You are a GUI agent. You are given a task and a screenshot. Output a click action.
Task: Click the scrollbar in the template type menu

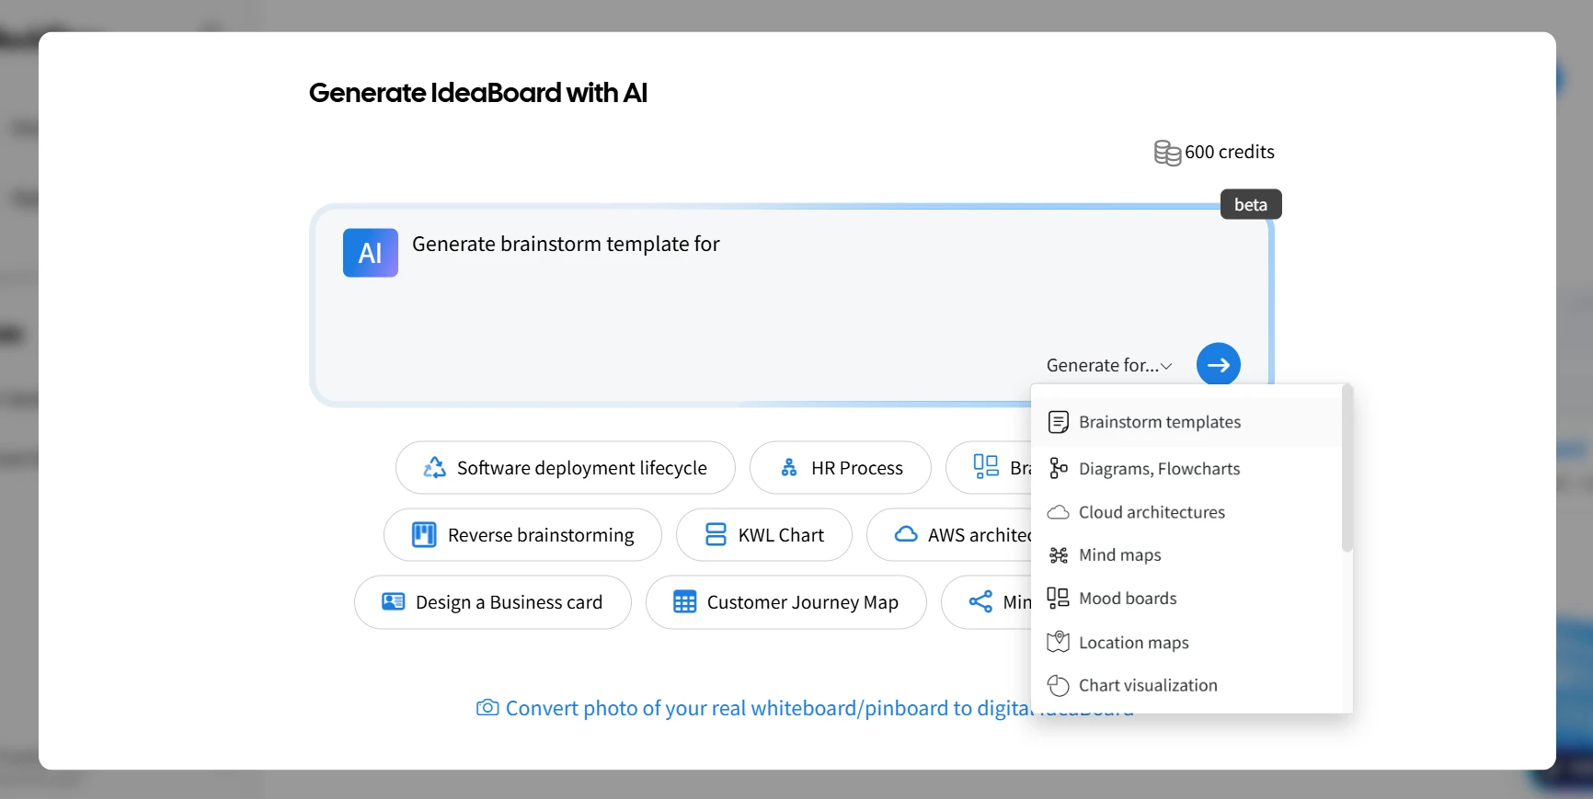1347,469
